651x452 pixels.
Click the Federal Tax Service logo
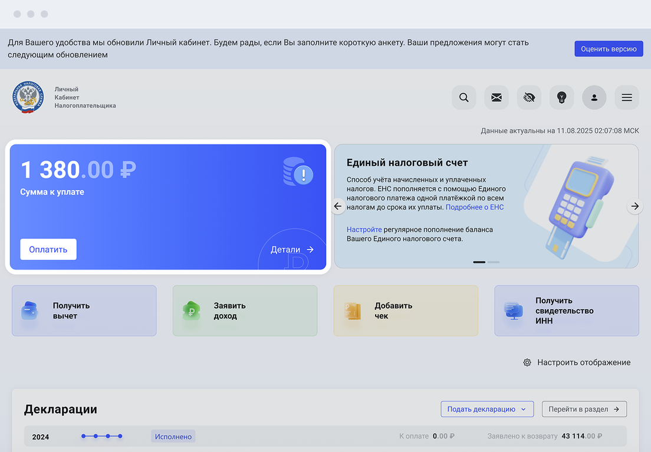[28, 97]
